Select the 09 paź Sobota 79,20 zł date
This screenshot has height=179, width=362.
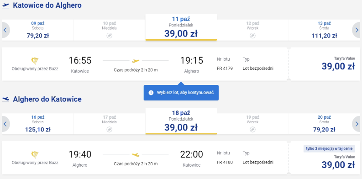coord(38,30)
